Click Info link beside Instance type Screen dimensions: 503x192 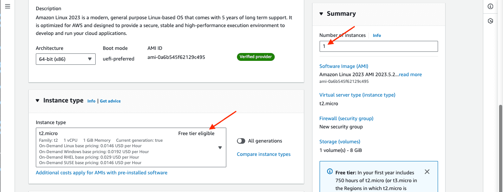91,101
